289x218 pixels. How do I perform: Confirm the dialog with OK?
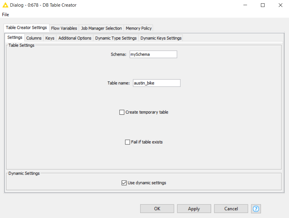(x=157, y=209)
